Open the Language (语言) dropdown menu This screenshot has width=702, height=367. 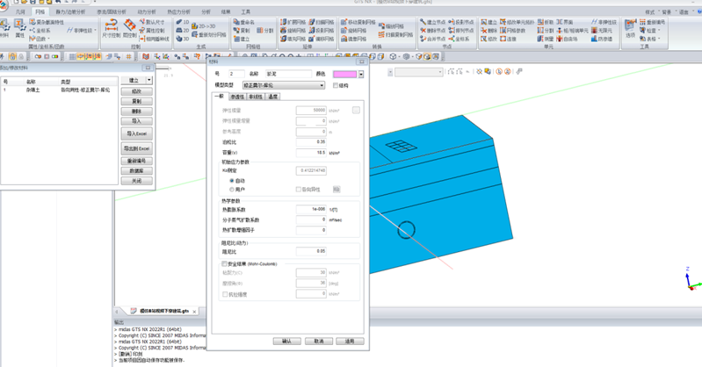[x=685, y=12]
